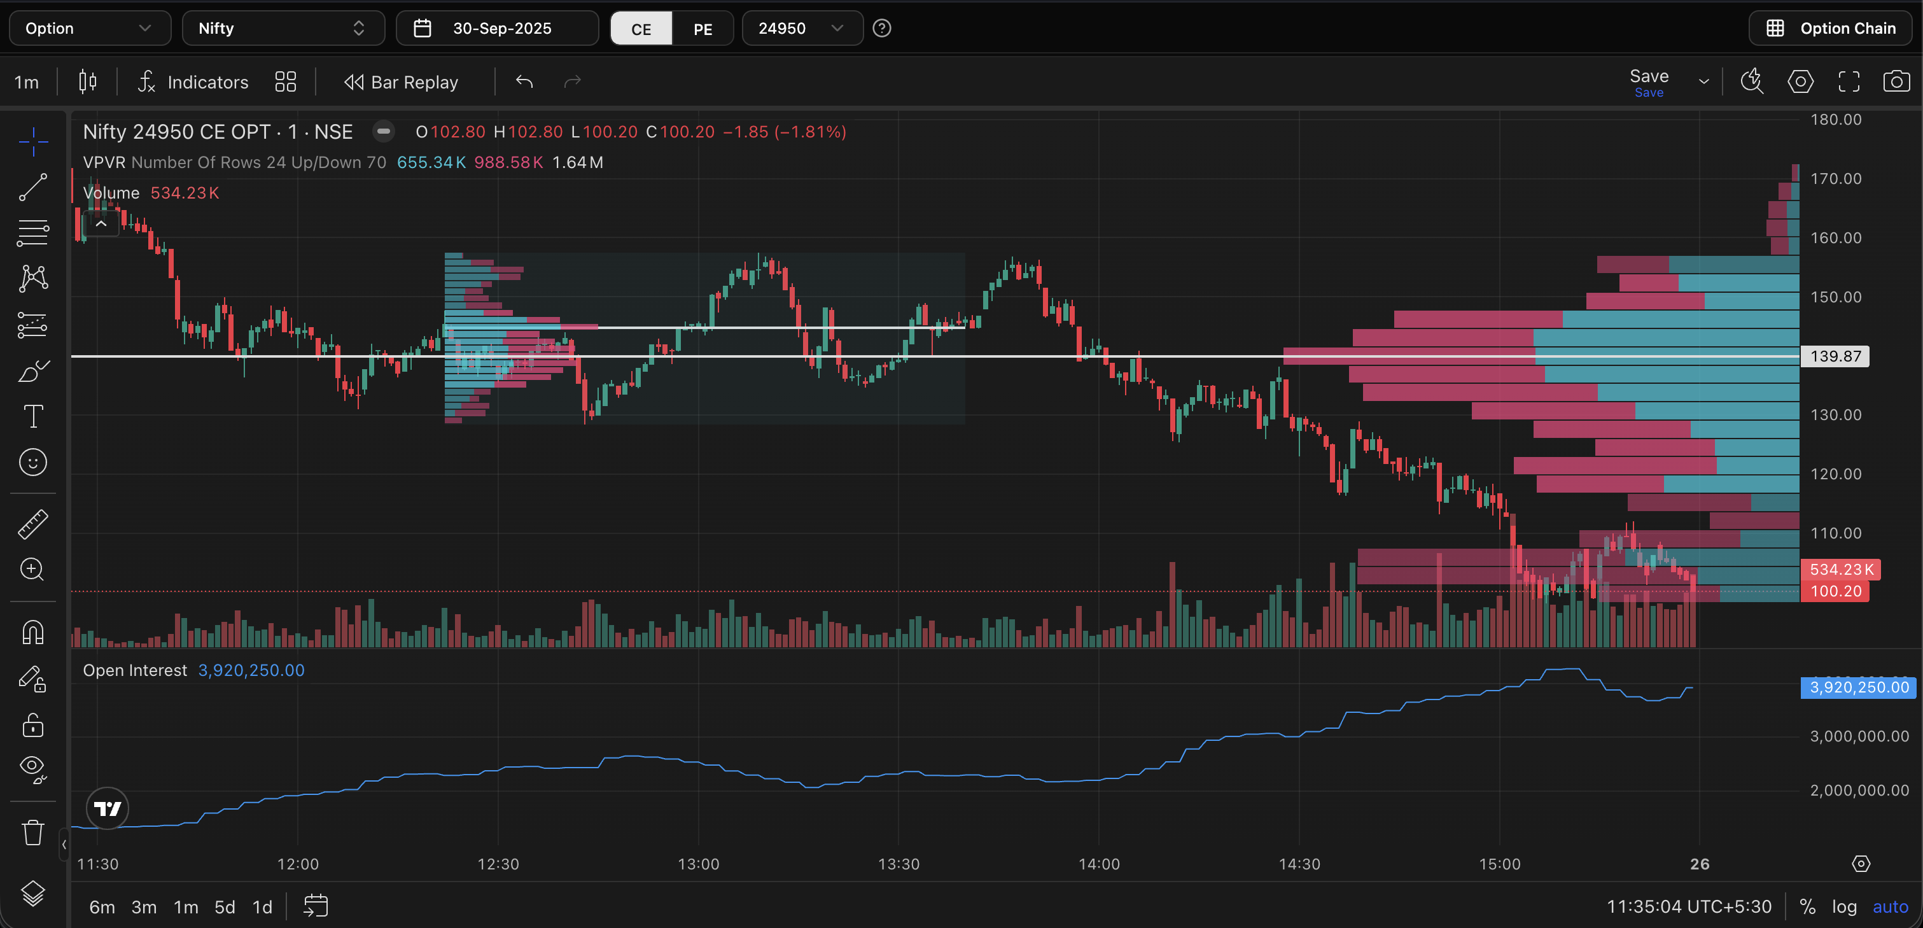Viewport: 1923px width, 928px height.
Task: Select the 1m date range at bottom
Action: click(x=186, y=906)
